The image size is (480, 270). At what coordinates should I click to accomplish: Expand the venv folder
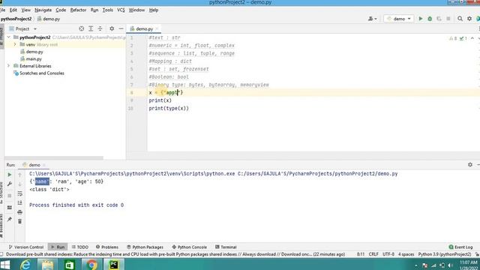click(15, 44)
